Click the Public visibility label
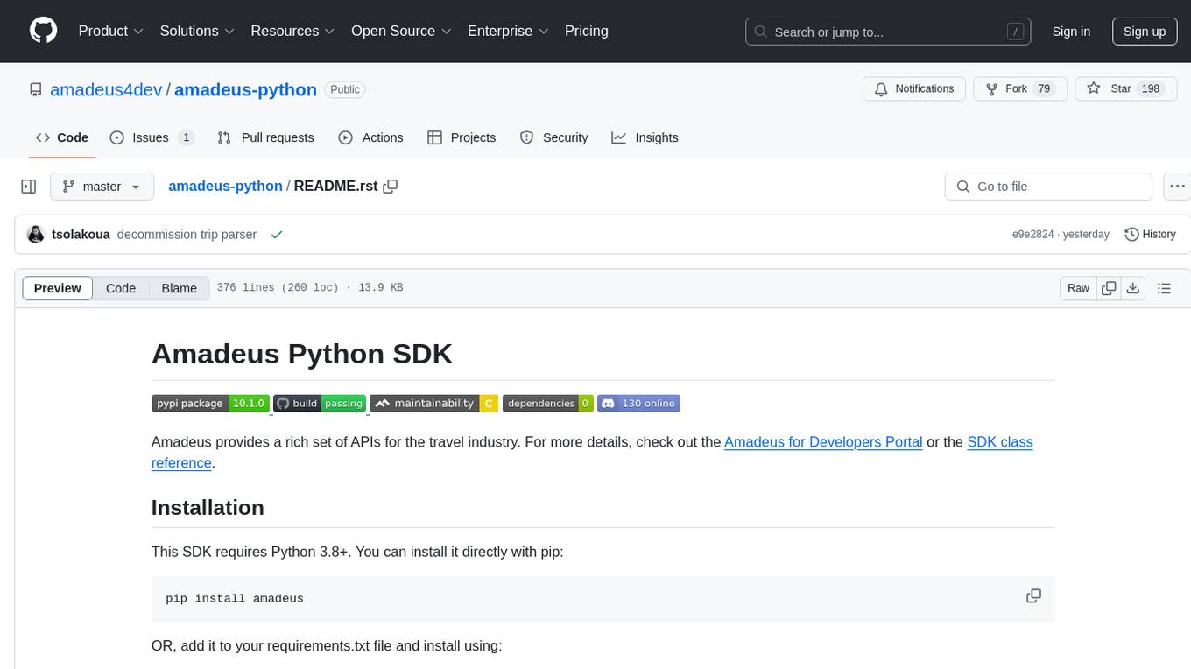This screenshot has height=669, width=1191. pos(345,89)
